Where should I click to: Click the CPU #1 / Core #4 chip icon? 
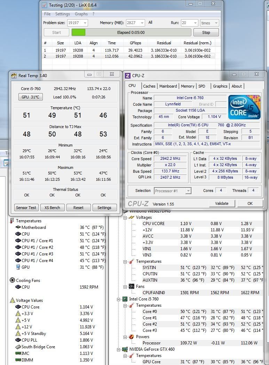[x=18, y=260]
